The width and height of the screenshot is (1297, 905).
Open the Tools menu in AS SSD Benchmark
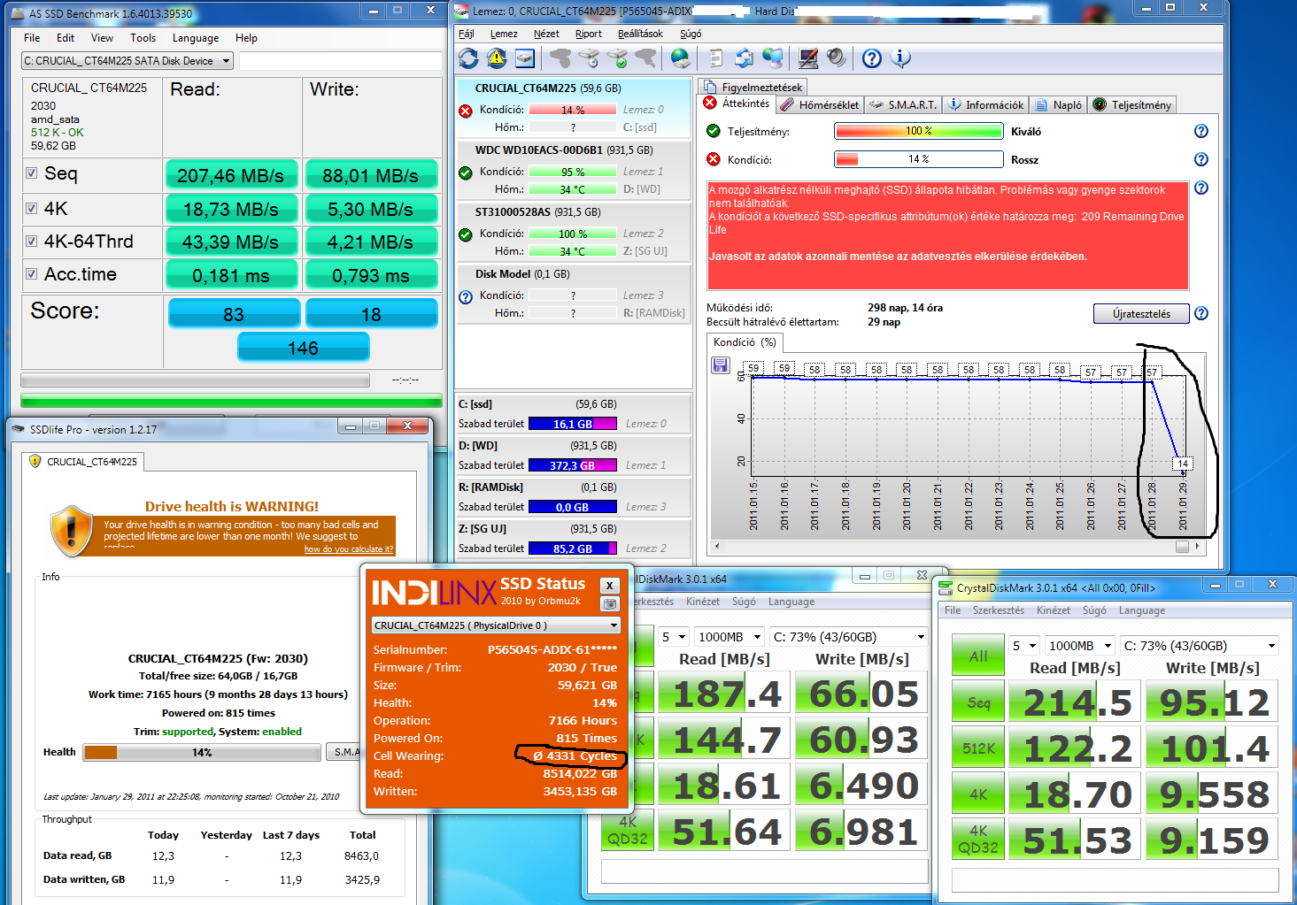[143, 38]
